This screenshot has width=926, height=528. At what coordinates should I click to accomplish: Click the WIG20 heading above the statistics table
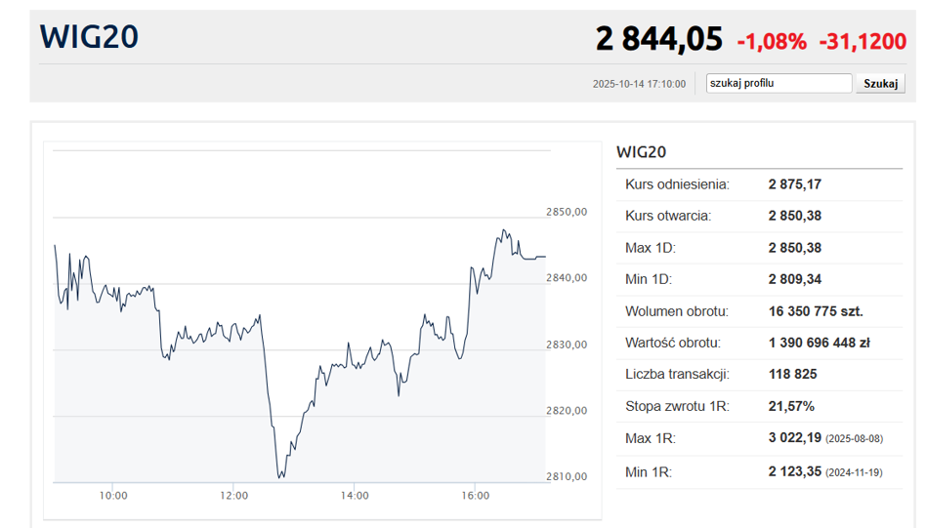tap(641, 151)
